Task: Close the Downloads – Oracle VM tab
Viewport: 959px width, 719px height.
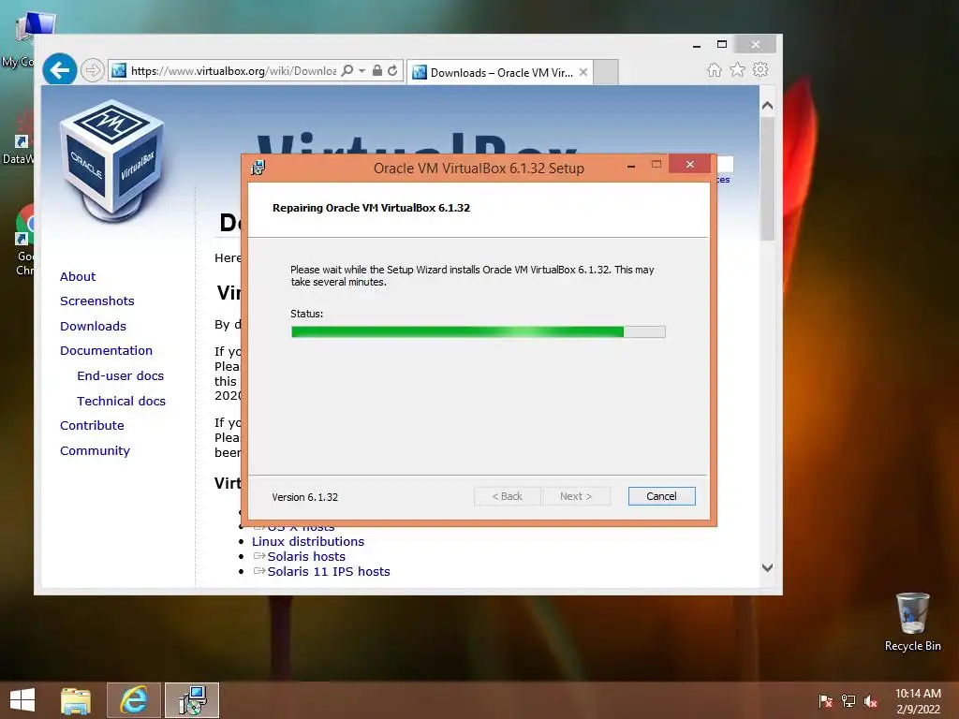Action: pos(583,72)
